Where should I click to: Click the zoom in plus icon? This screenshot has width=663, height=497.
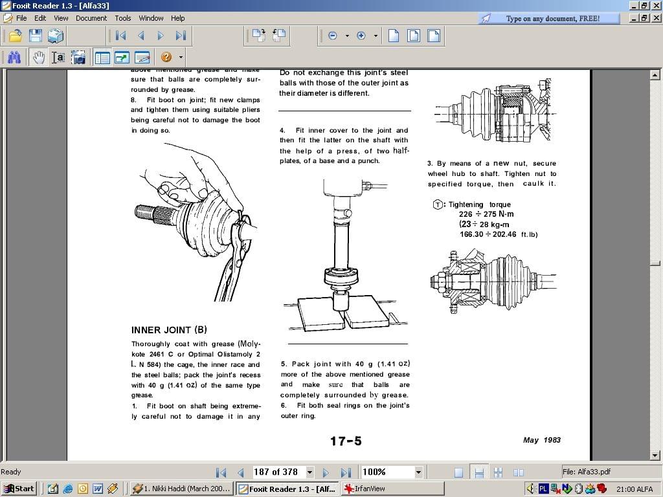(x=361, y=36)
